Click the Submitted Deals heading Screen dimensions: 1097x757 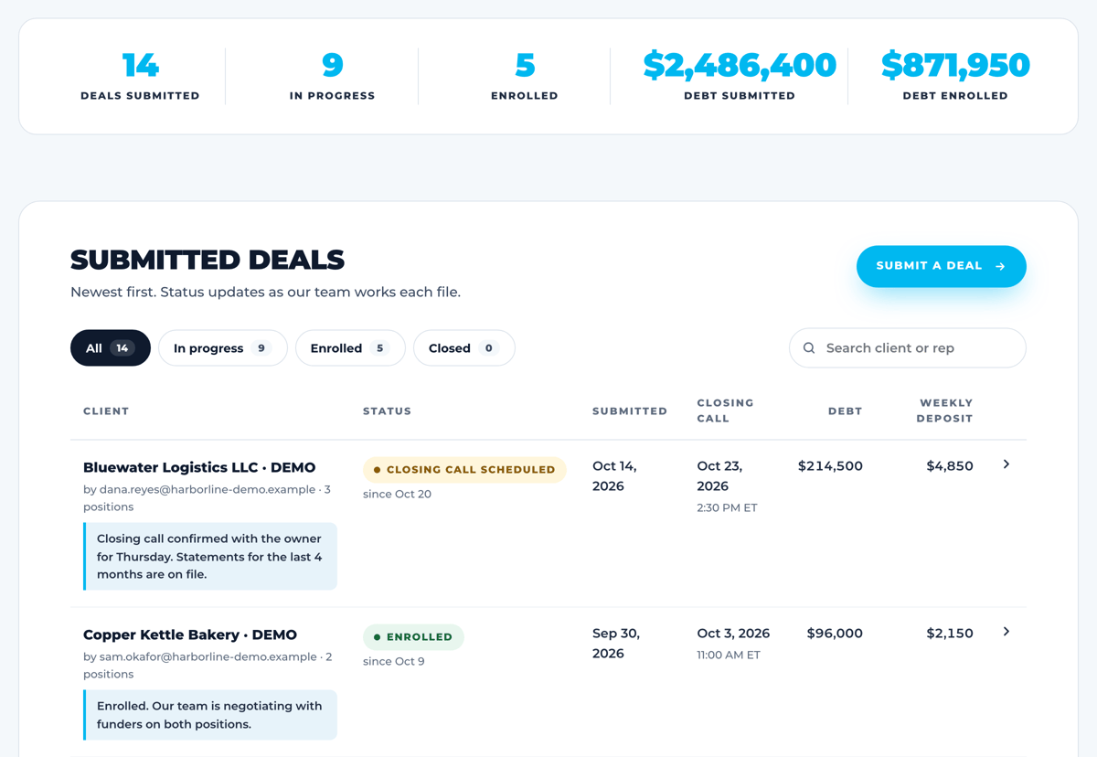pyautogui.click(x=208, y=261)
